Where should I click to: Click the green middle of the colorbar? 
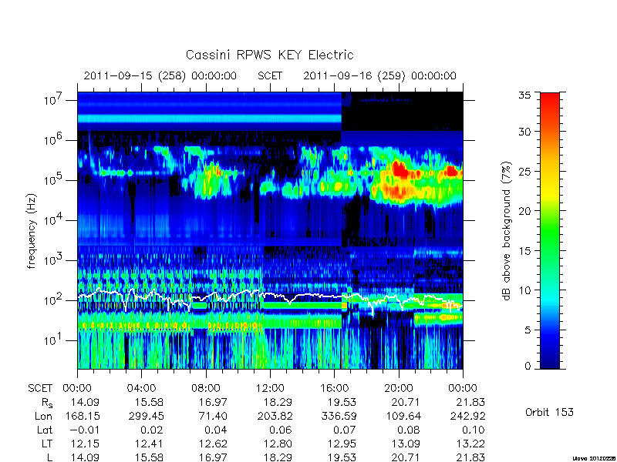pos(550,232)
